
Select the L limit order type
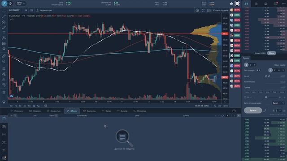click(x=270, y=70)
